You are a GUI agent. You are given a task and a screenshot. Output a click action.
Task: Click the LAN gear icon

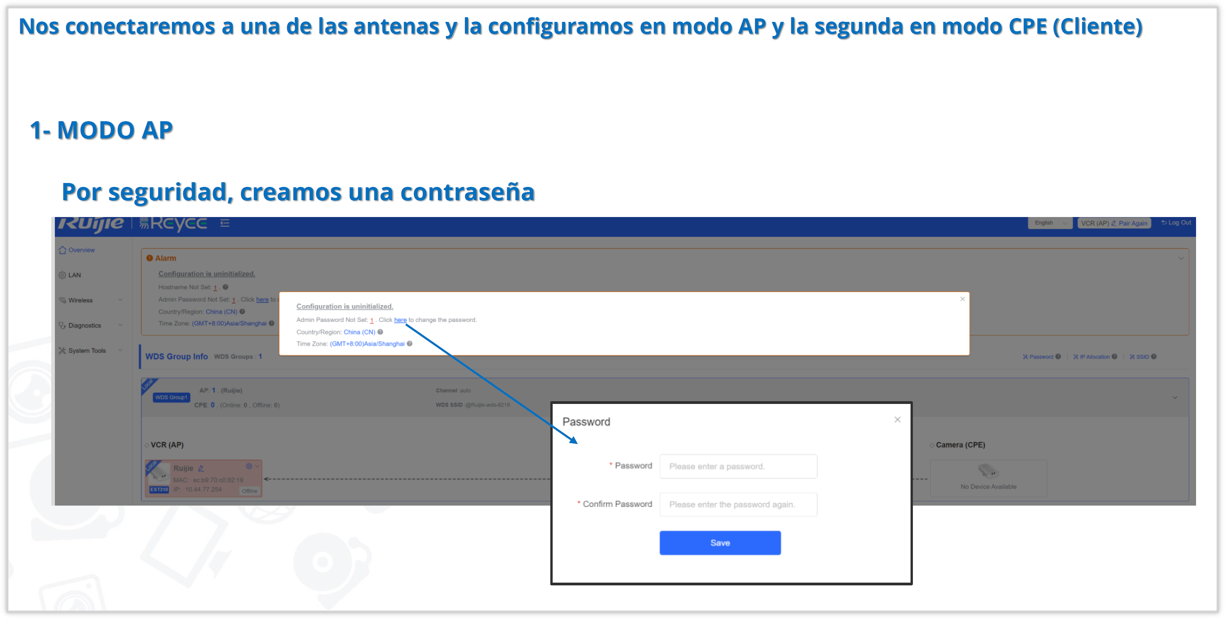tap(62, 275)
